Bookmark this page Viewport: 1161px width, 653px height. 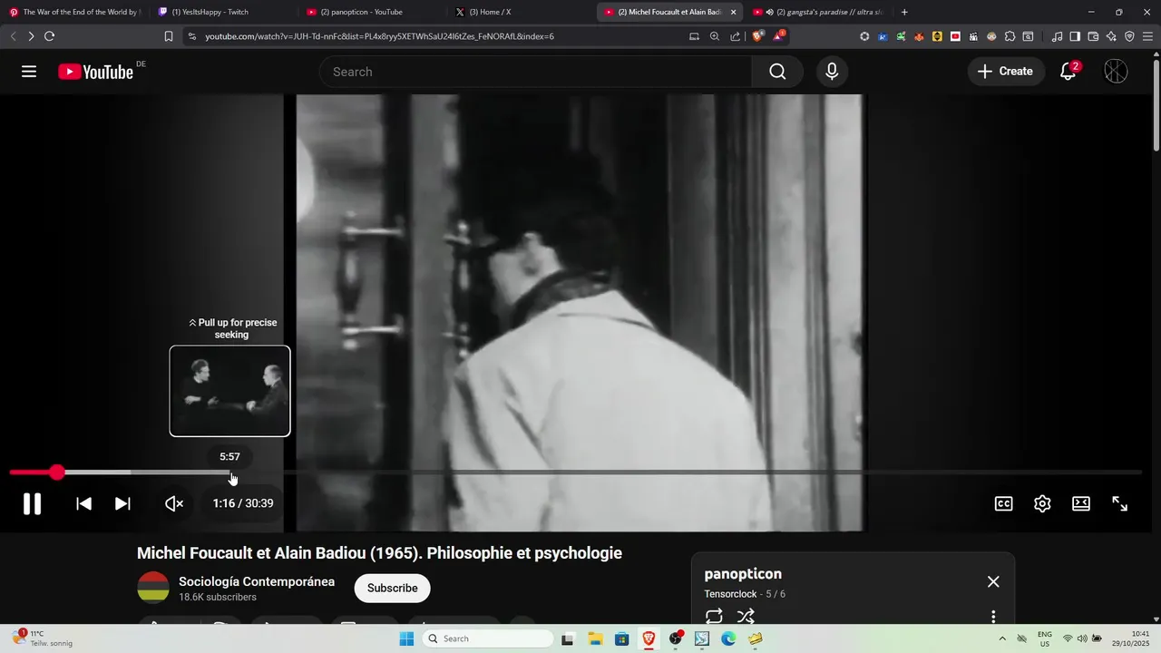point(168,36)
